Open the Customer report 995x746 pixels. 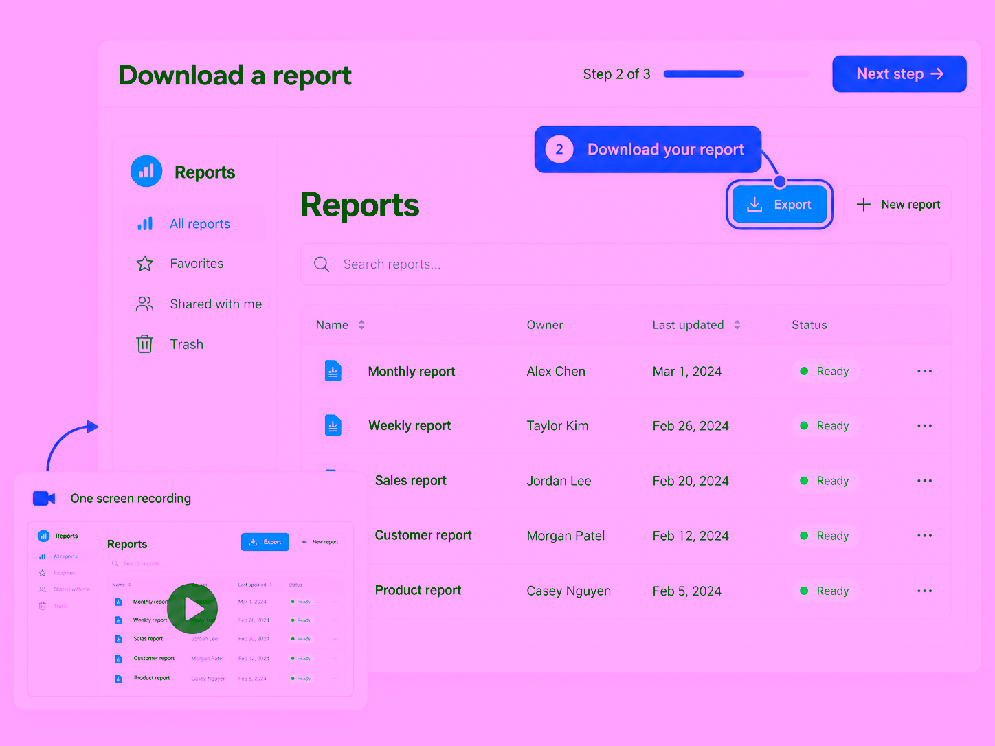coord(423,536)
